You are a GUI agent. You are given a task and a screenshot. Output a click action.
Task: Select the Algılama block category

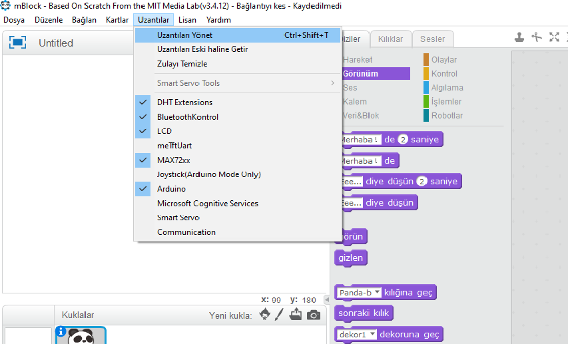(447, 88)
